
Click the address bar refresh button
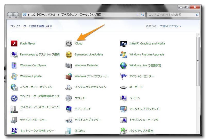tap(143, 15)
